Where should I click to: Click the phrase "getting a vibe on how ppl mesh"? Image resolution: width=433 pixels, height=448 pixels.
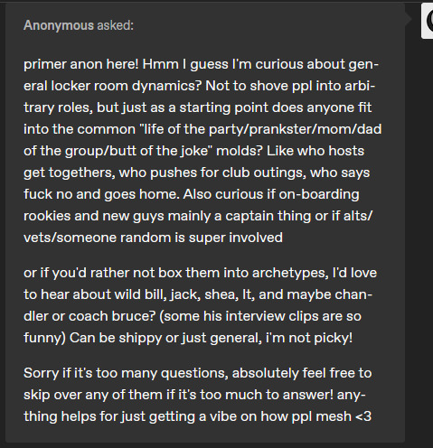coord(249,416)
